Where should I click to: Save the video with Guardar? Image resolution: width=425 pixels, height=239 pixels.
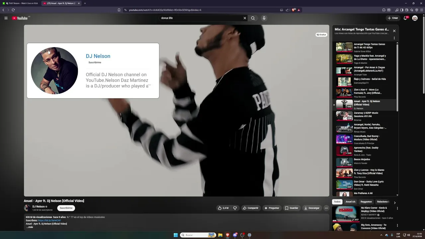click(292, 208)
